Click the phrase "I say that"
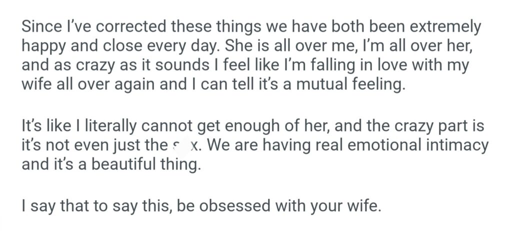512x231 pixels. [x=55, y=206]
